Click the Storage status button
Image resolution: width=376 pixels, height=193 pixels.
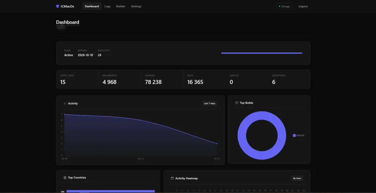tap(284, 6)
